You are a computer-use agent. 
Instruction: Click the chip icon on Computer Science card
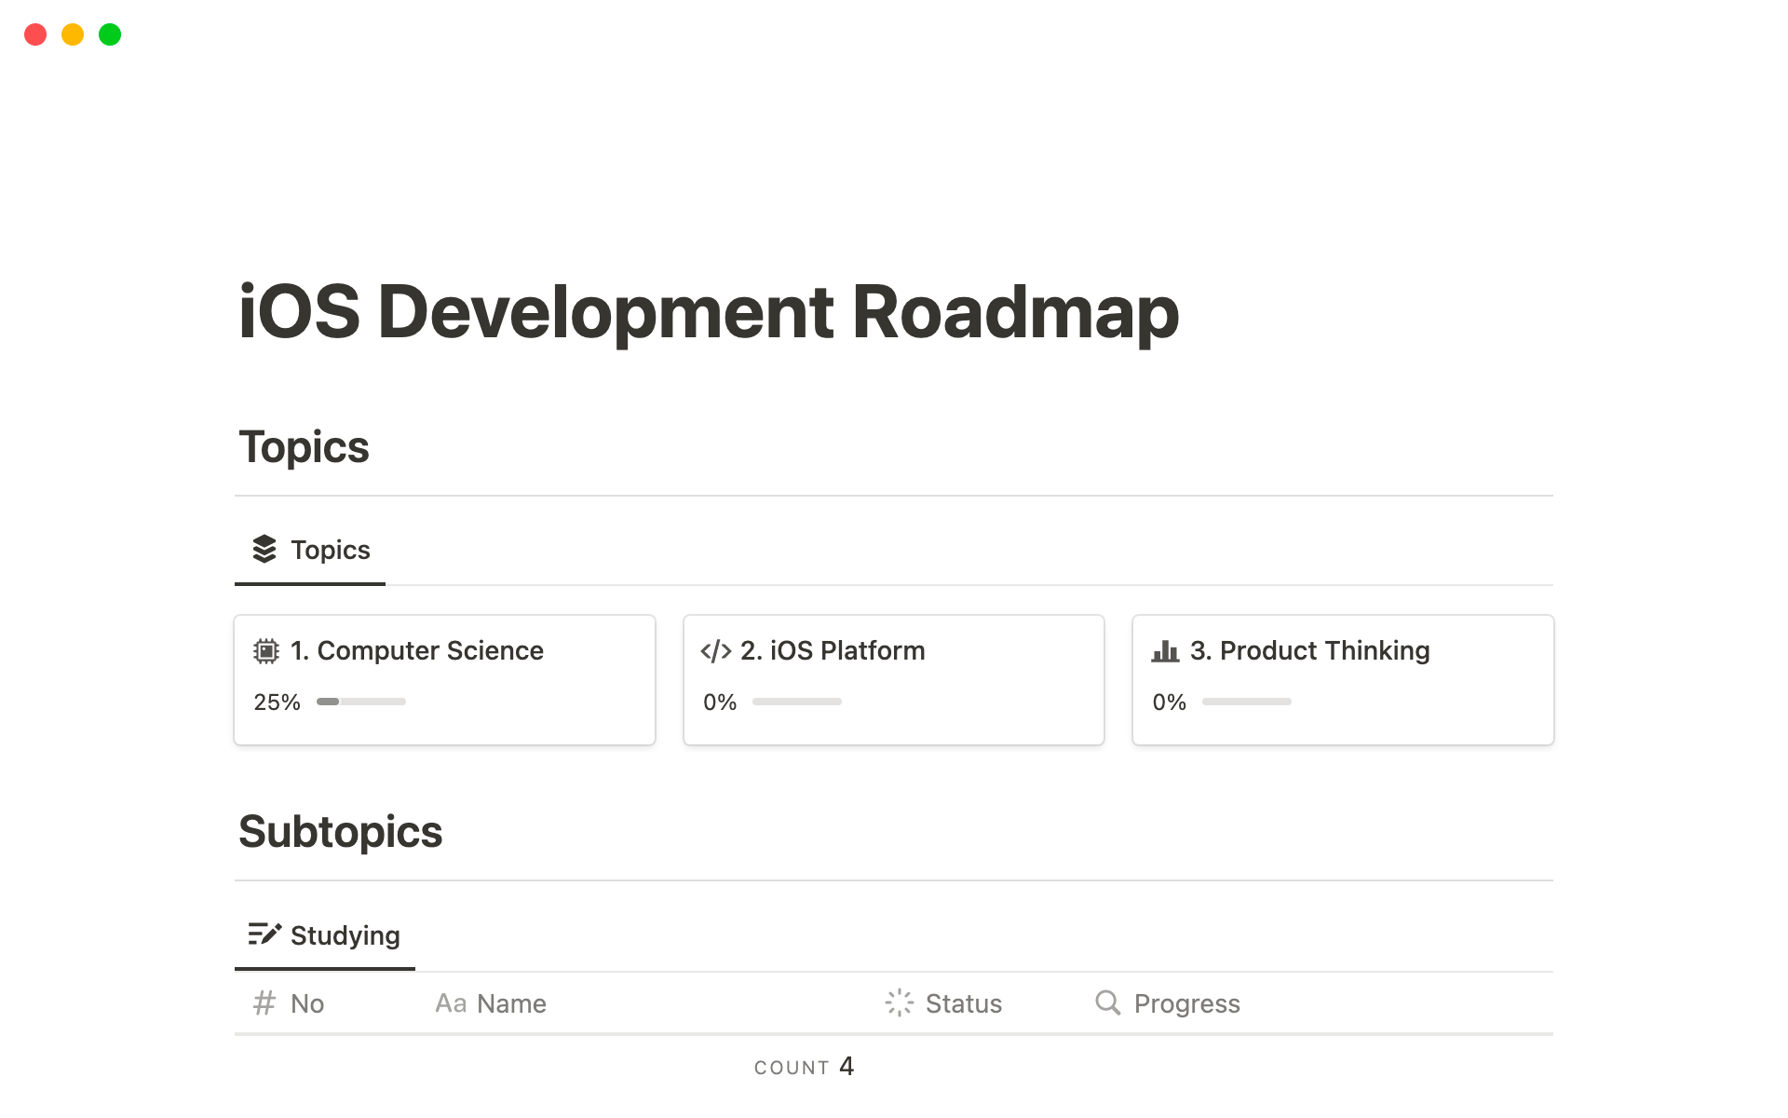click(x=266, y=651)
